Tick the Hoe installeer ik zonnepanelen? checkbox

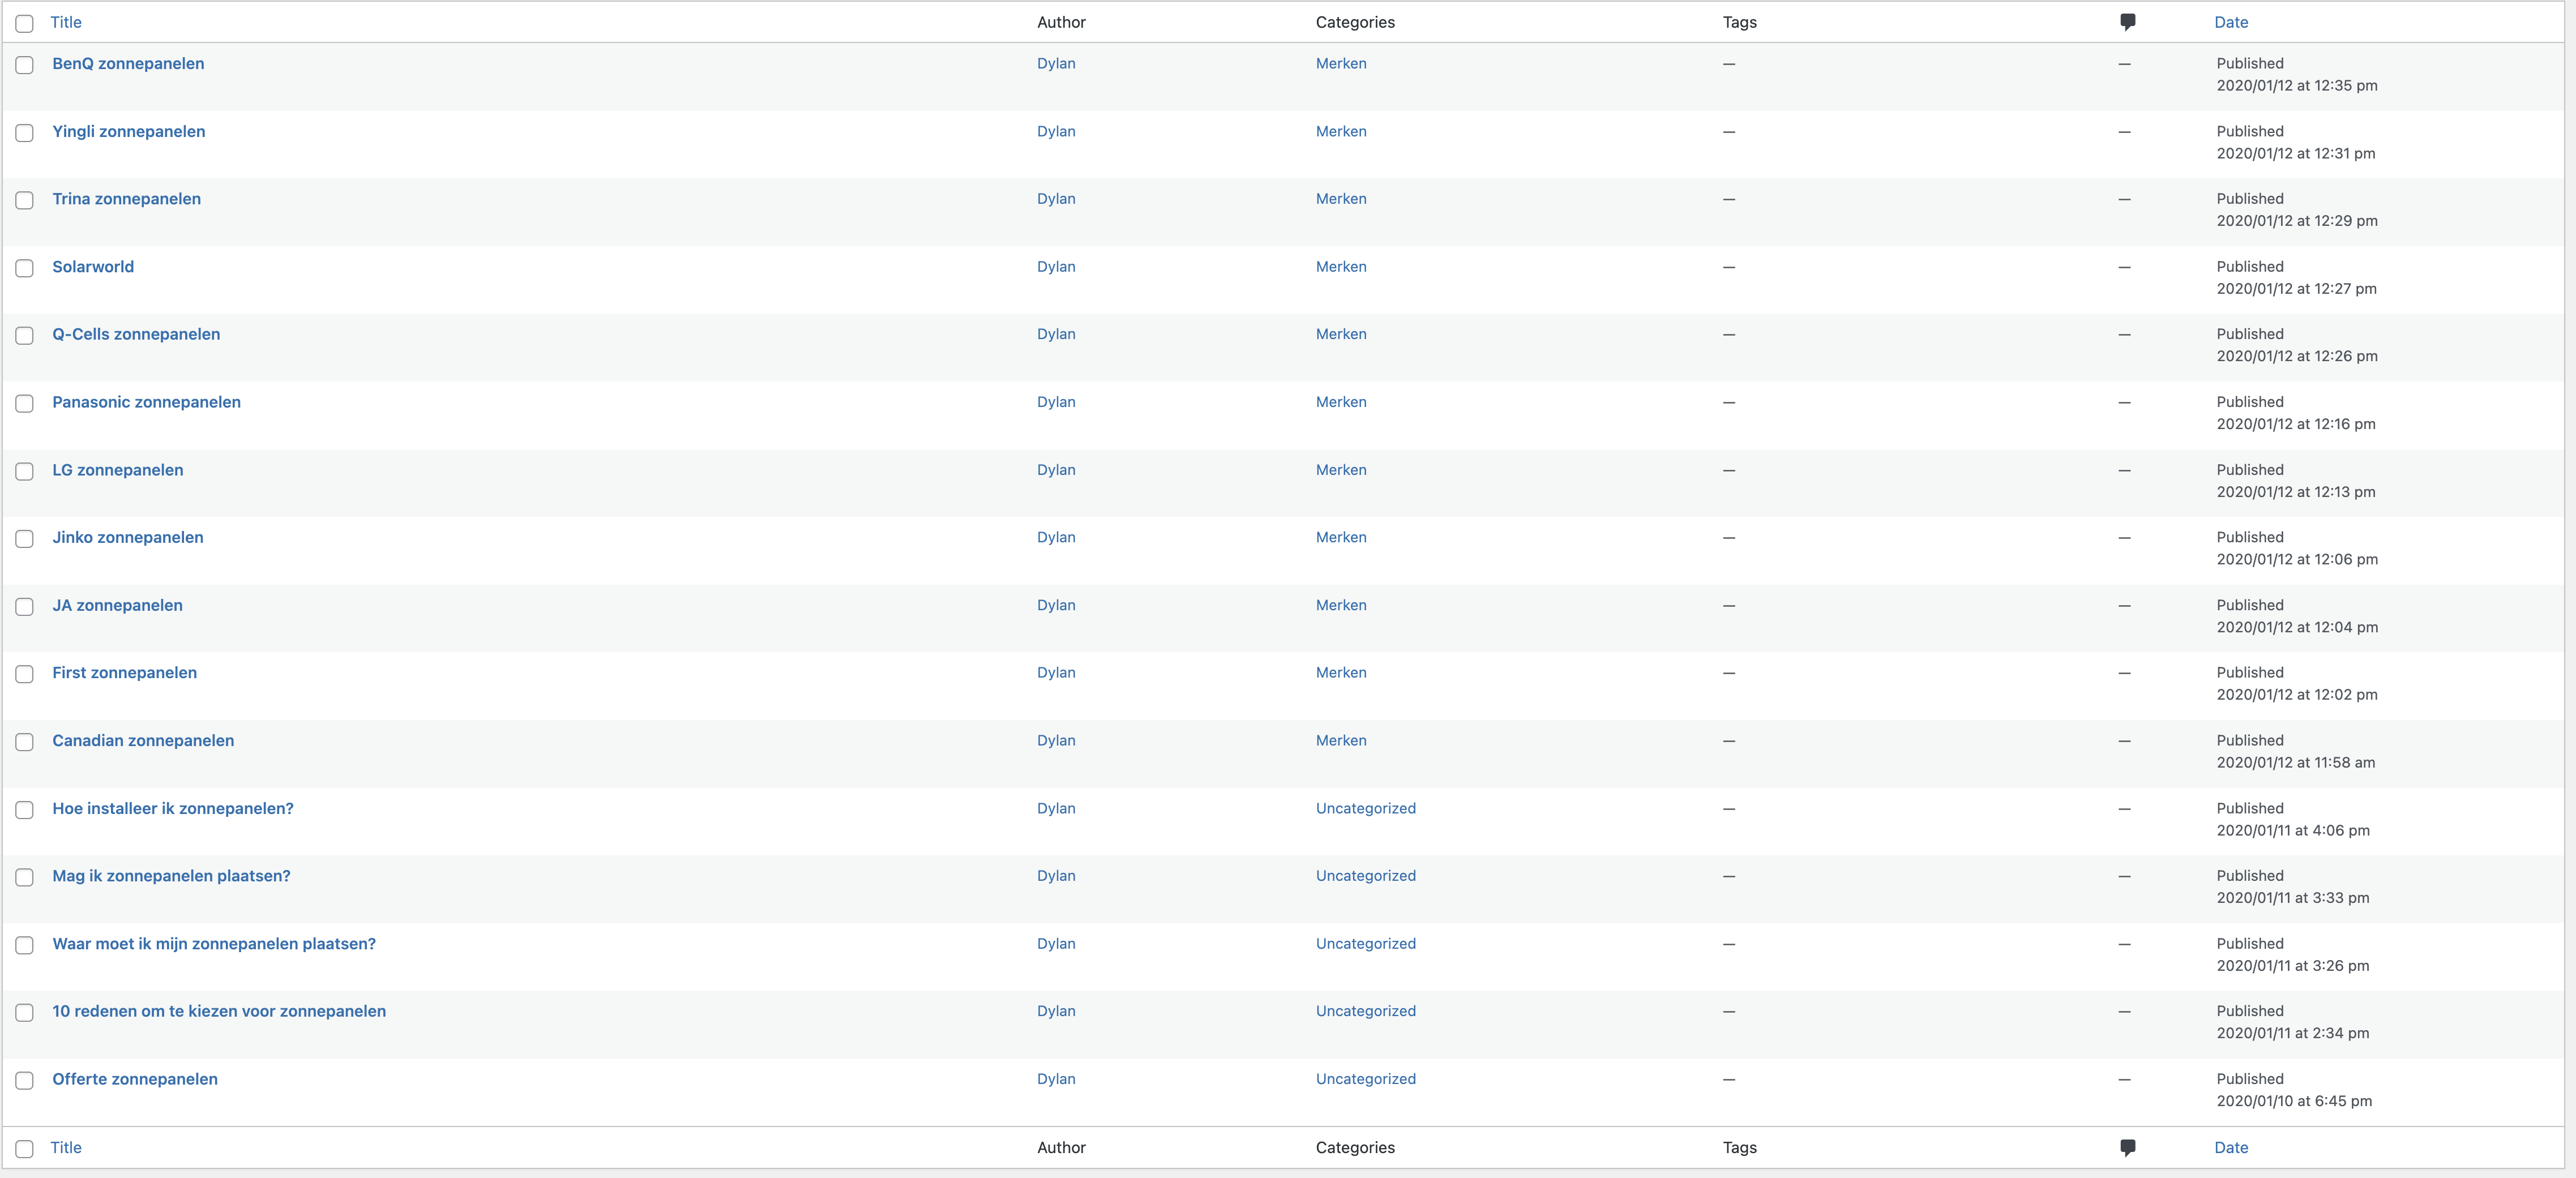tap(25, 810)
